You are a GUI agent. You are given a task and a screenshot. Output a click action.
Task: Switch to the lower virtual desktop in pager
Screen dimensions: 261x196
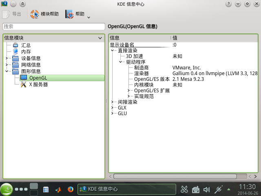click(x=34, y=193)
